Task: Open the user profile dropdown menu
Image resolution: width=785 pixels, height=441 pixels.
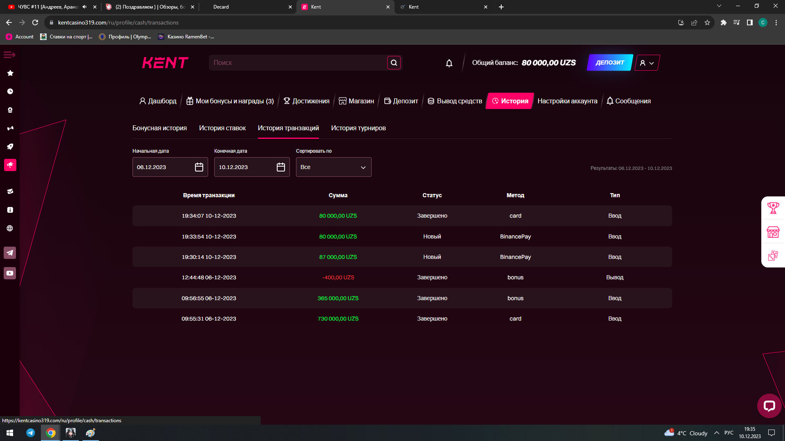Action: 647,63
